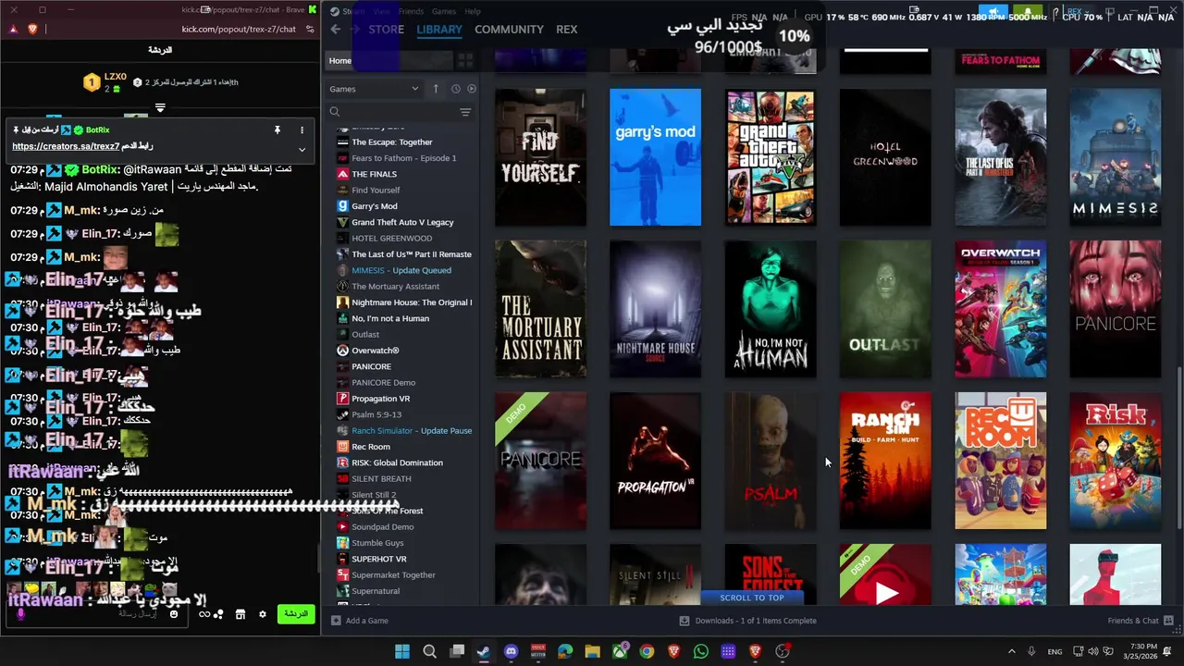Go back with the Steam back arrow

[x=336, y=29]
